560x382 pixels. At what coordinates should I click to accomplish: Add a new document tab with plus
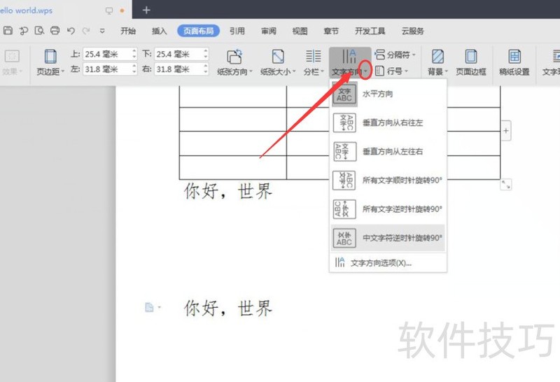[146, 10]
